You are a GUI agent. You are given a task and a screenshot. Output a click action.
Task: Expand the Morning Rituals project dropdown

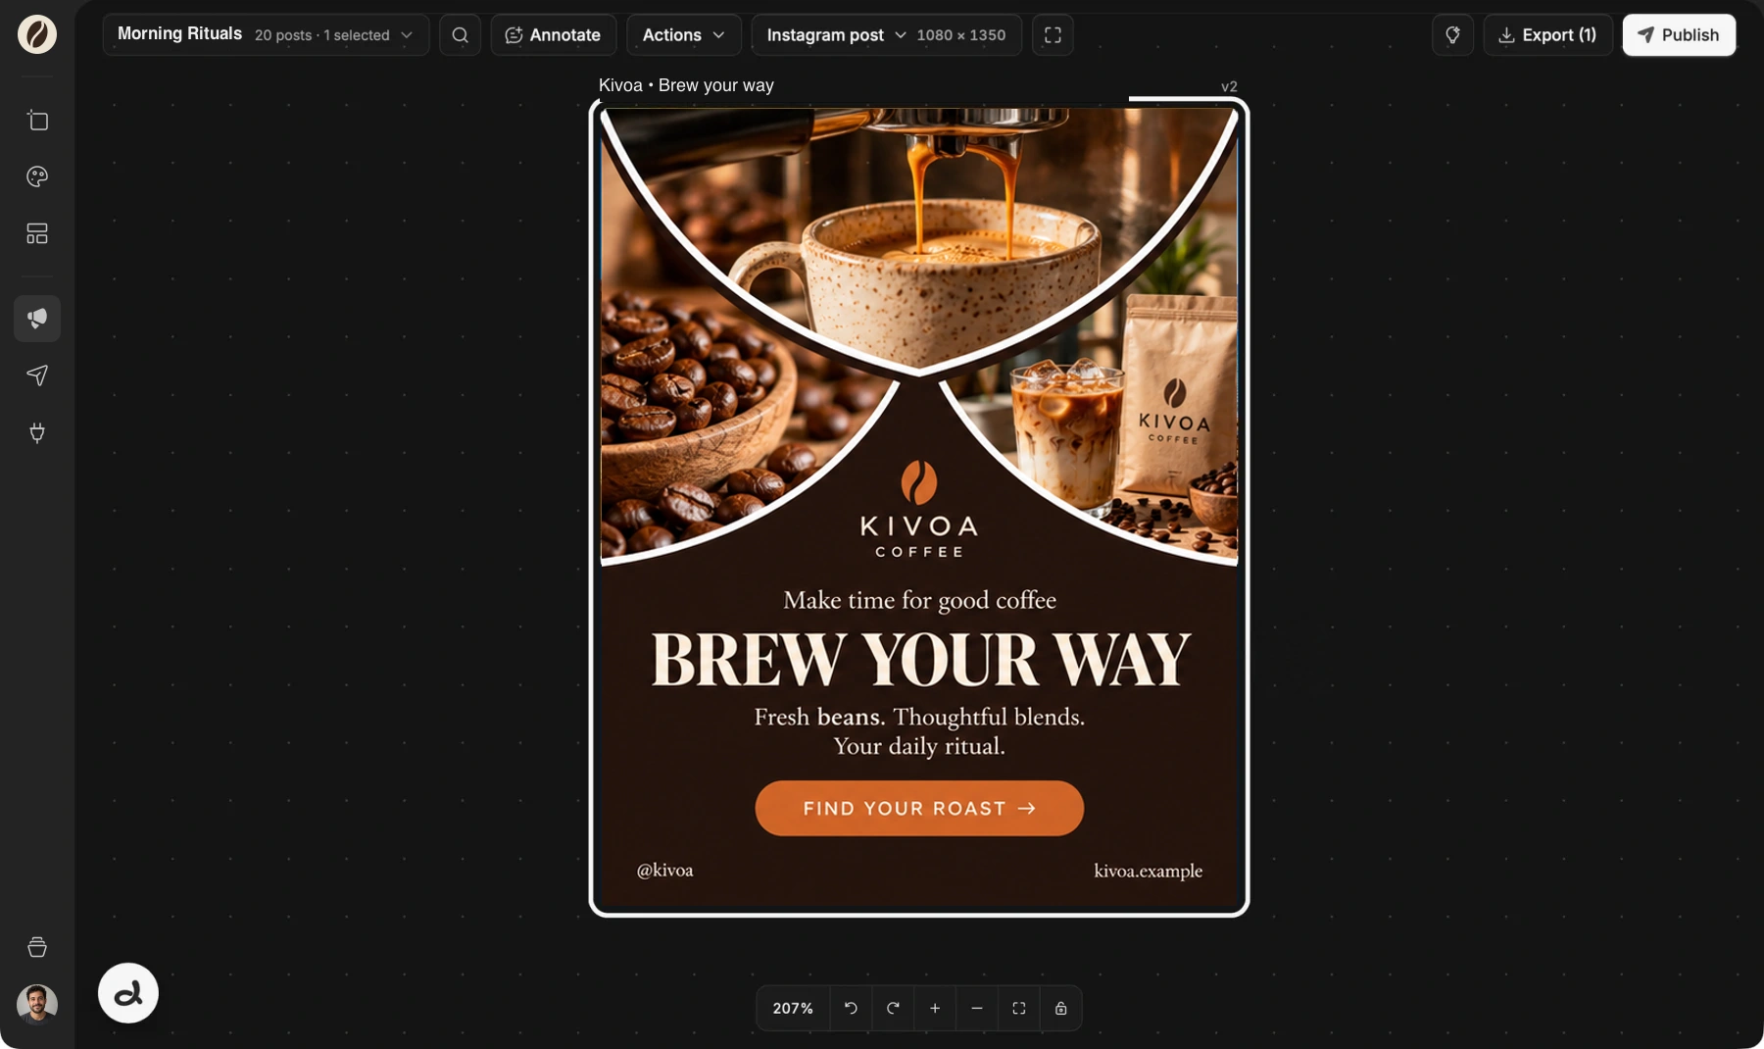(x=266, y=35)
